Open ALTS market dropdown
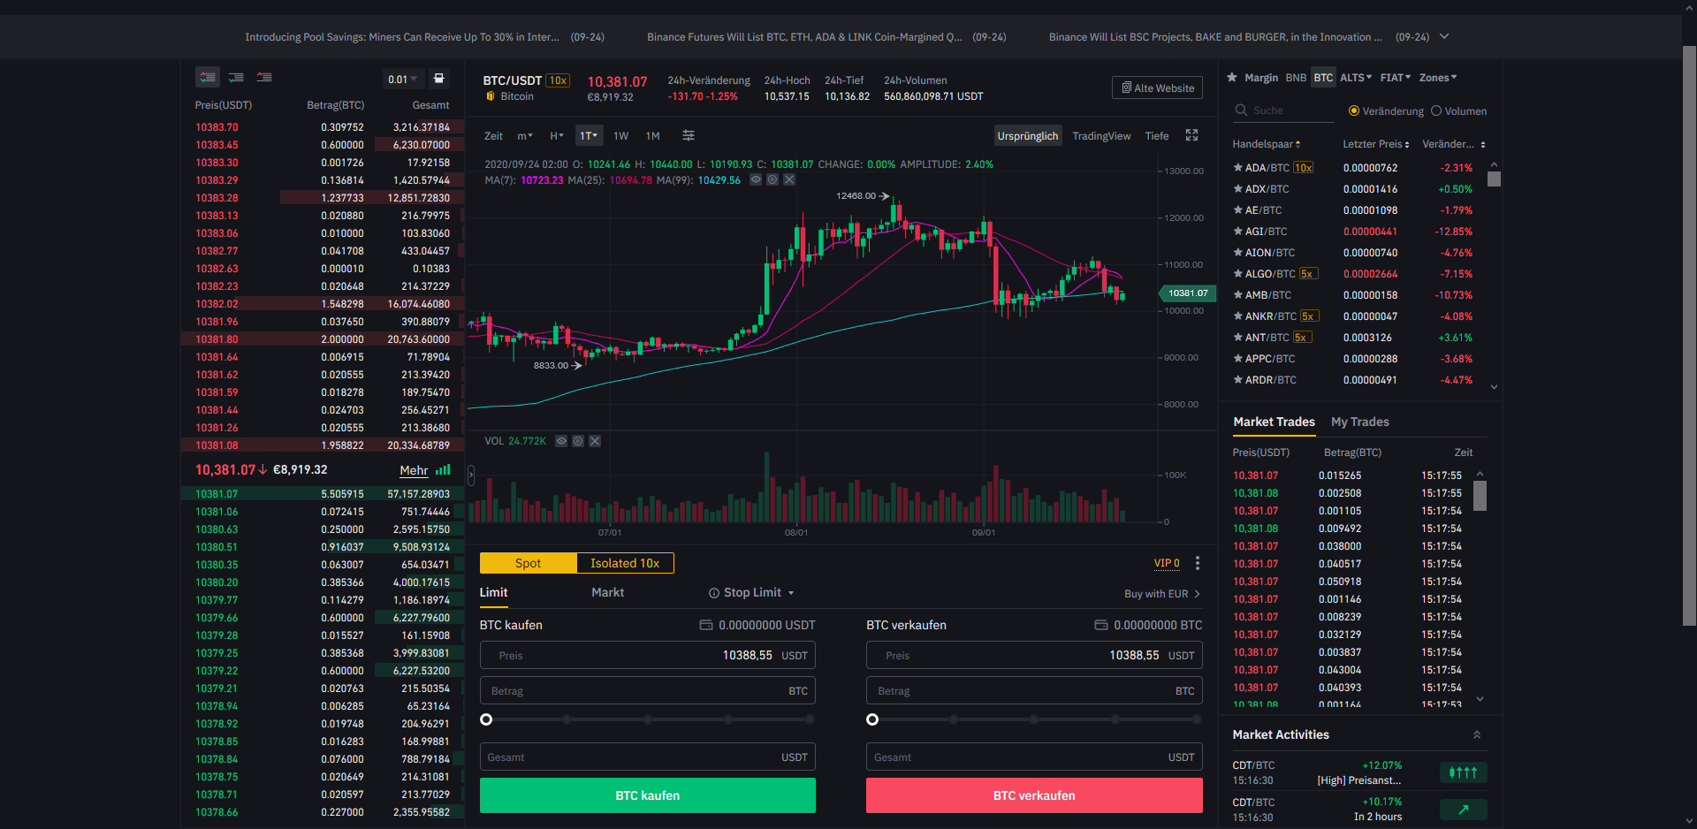 pyautogui.click(x=1356, y=78)
